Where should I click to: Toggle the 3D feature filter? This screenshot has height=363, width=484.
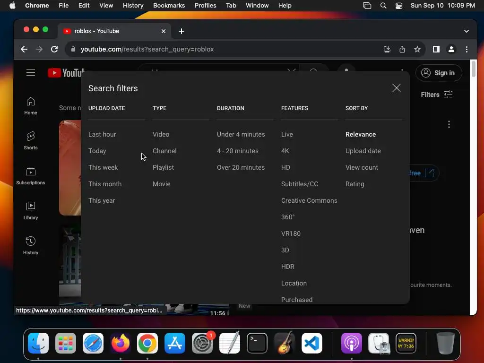coord(285,250)
